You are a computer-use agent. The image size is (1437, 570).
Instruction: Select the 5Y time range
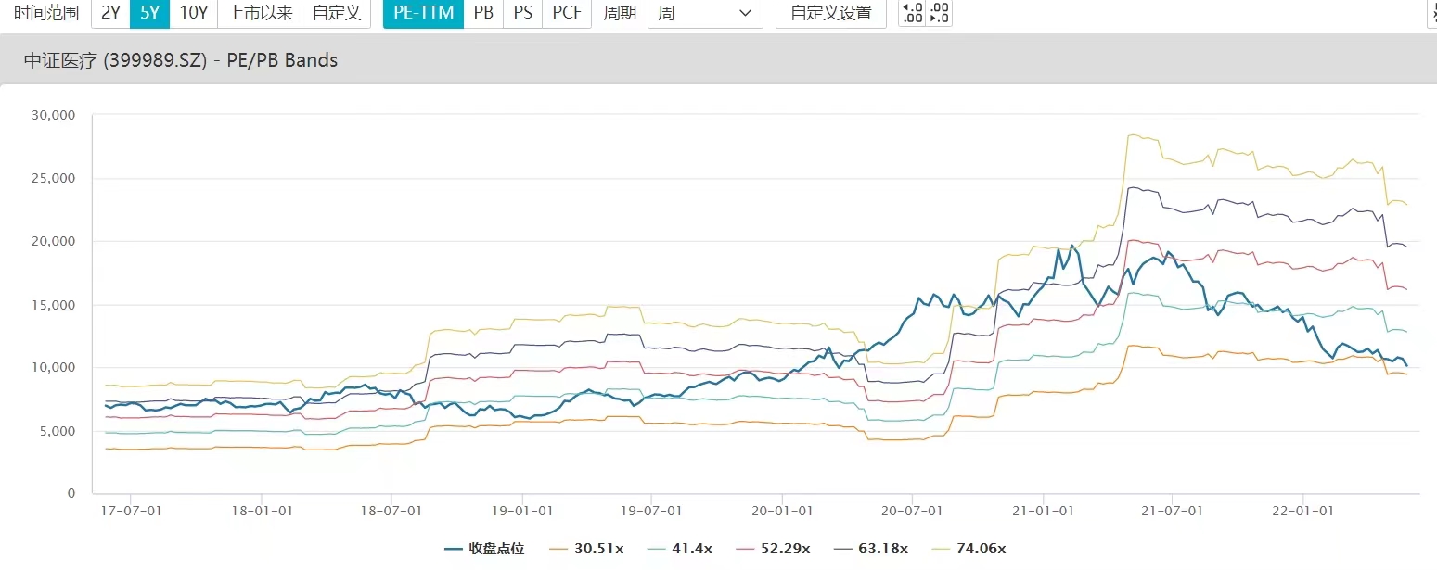(x=150, y=13)
